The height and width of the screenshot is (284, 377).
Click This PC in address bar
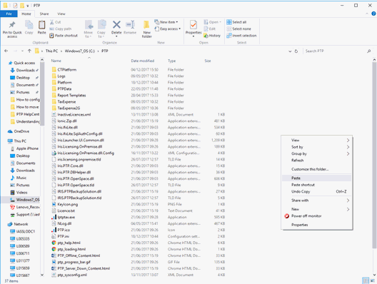point(51,51)
